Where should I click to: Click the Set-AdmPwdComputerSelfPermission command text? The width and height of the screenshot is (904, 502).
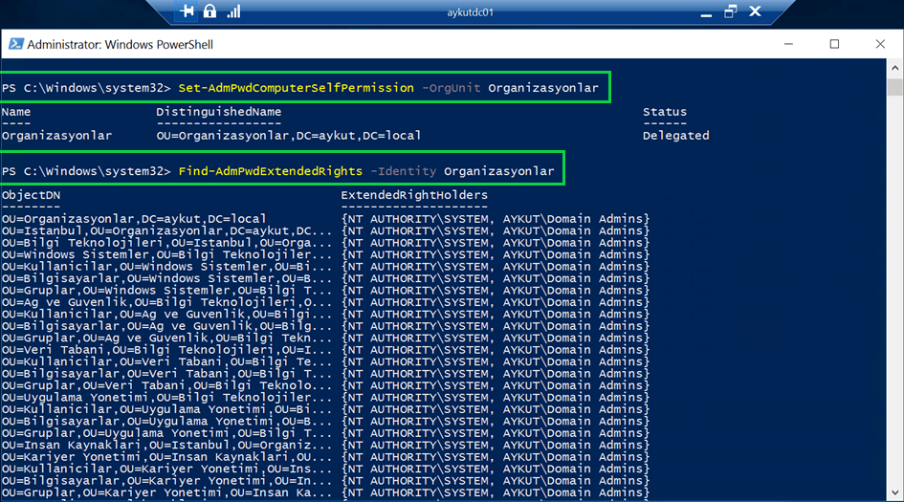pyautogui.click(x=297, y=88)
